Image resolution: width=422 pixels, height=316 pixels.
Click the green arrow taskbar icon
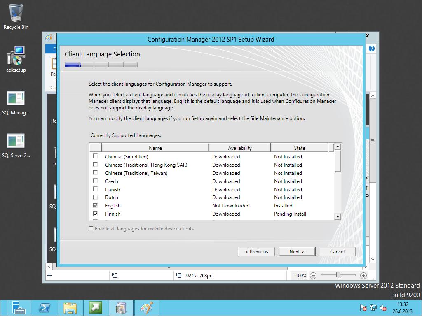[x=96, y=308]
